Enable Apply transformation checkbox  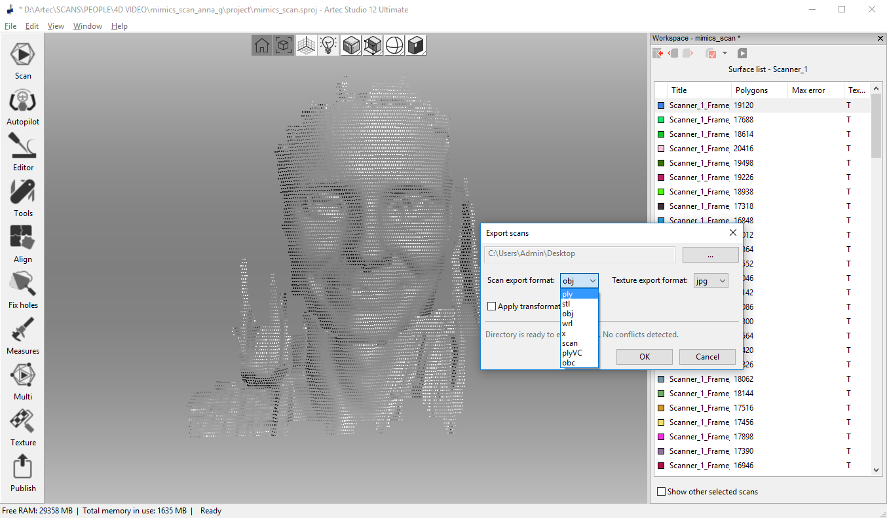(492, 306)
